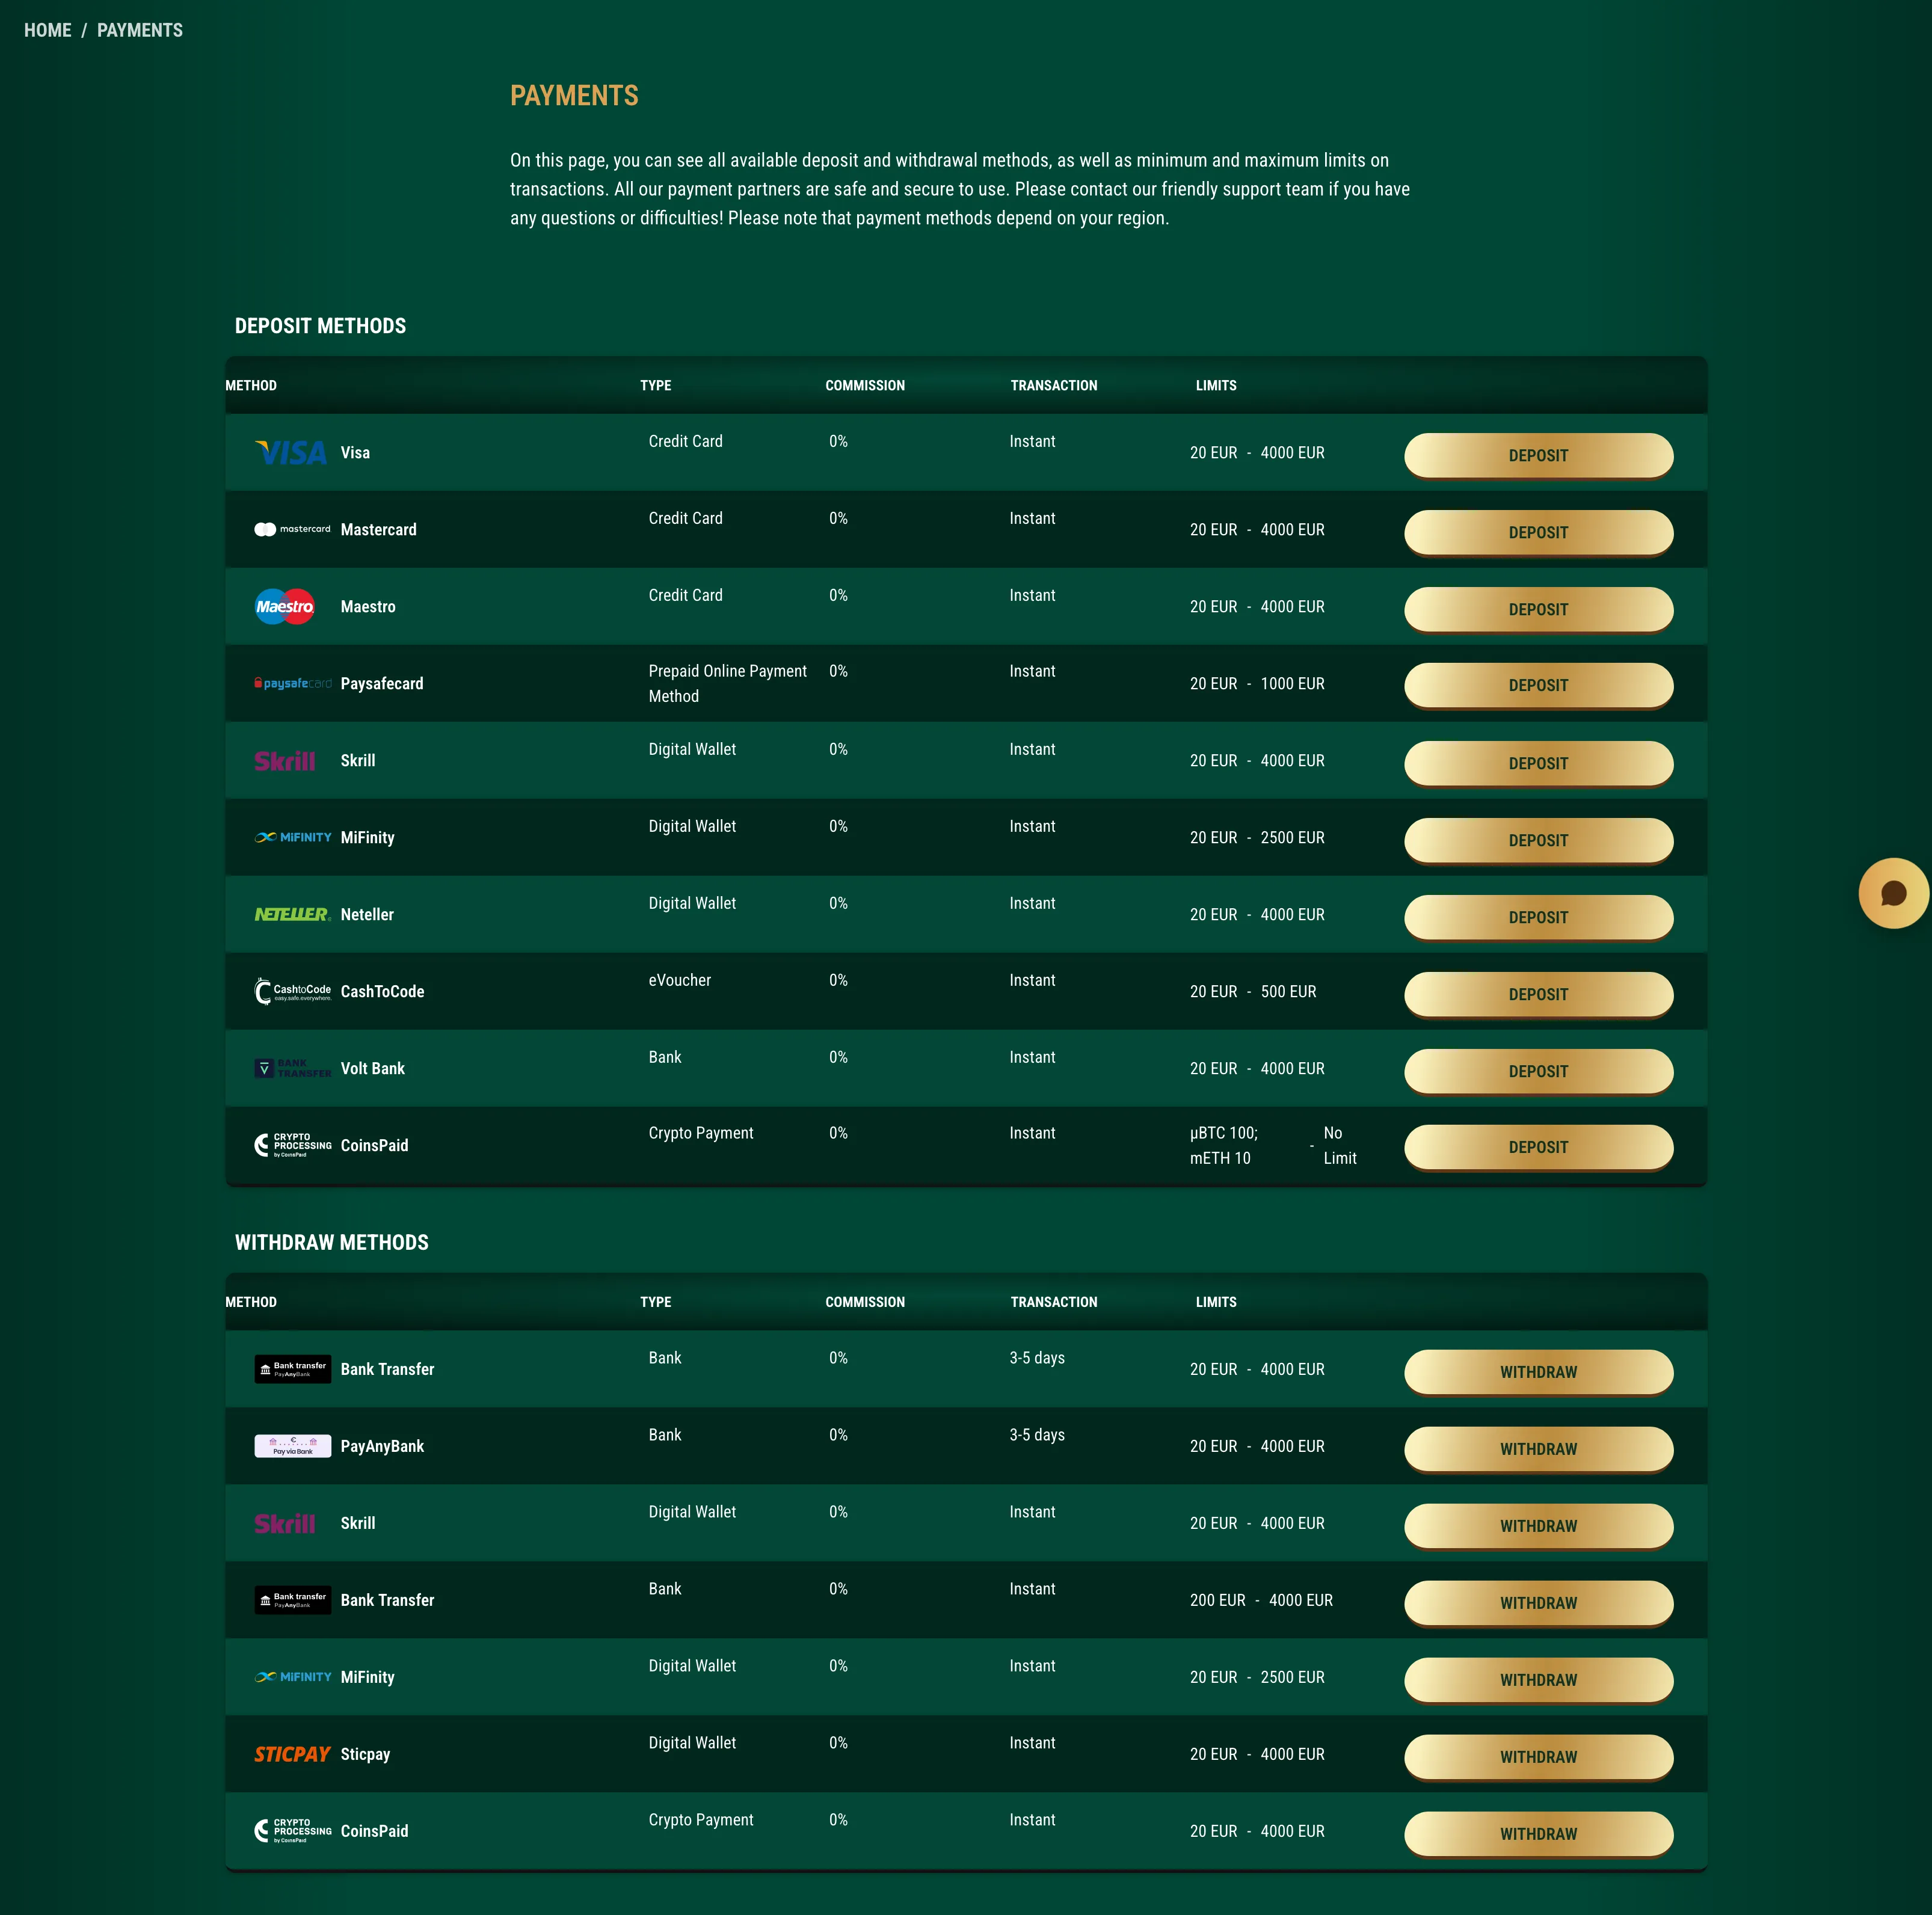Click the PayAnyBank logo

[292, 1446]
